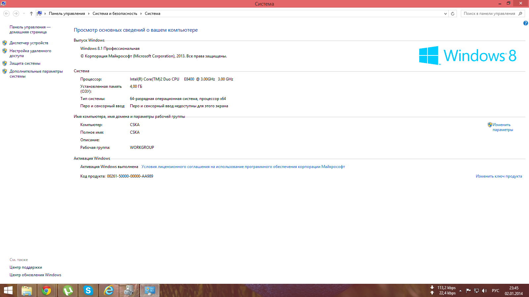
Task: Click the page heading Просмотр основных сведений
Action: pyautogui.click(x=136, y=30)
